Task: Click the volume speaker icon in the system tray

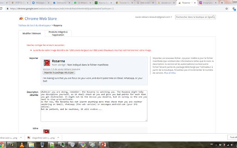Action: [x=232, y=145]
